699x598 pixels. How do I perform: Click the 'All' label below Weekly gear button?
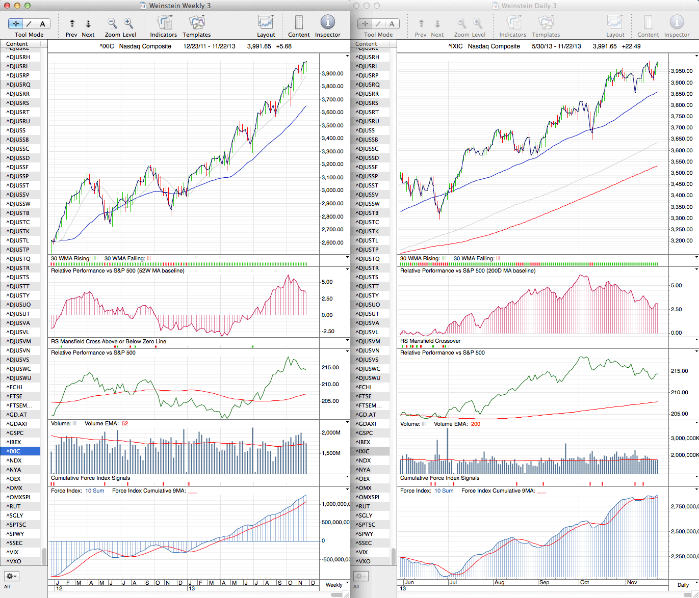pos(7,587)
